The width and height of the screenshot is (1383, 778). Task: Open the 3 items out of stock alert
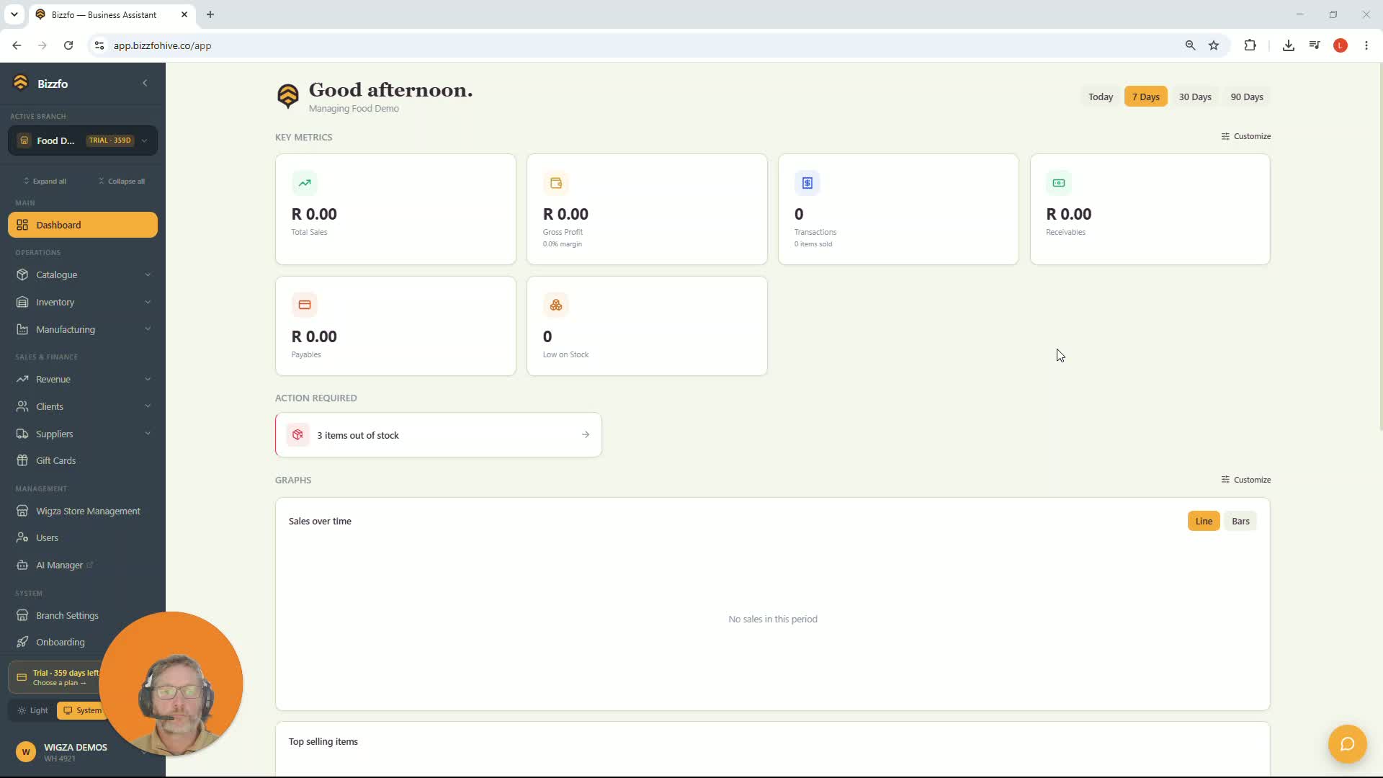(438, 435)
